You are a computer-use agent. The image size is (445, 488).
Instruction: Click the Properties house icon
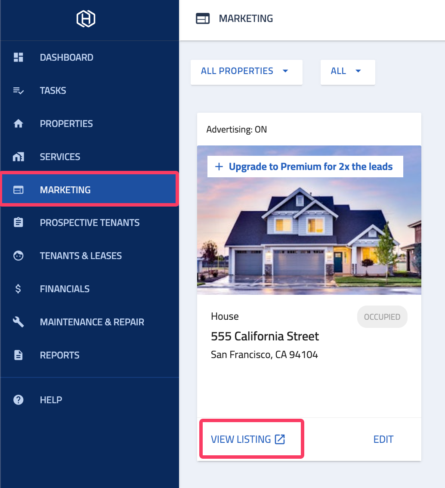point(19,124)
